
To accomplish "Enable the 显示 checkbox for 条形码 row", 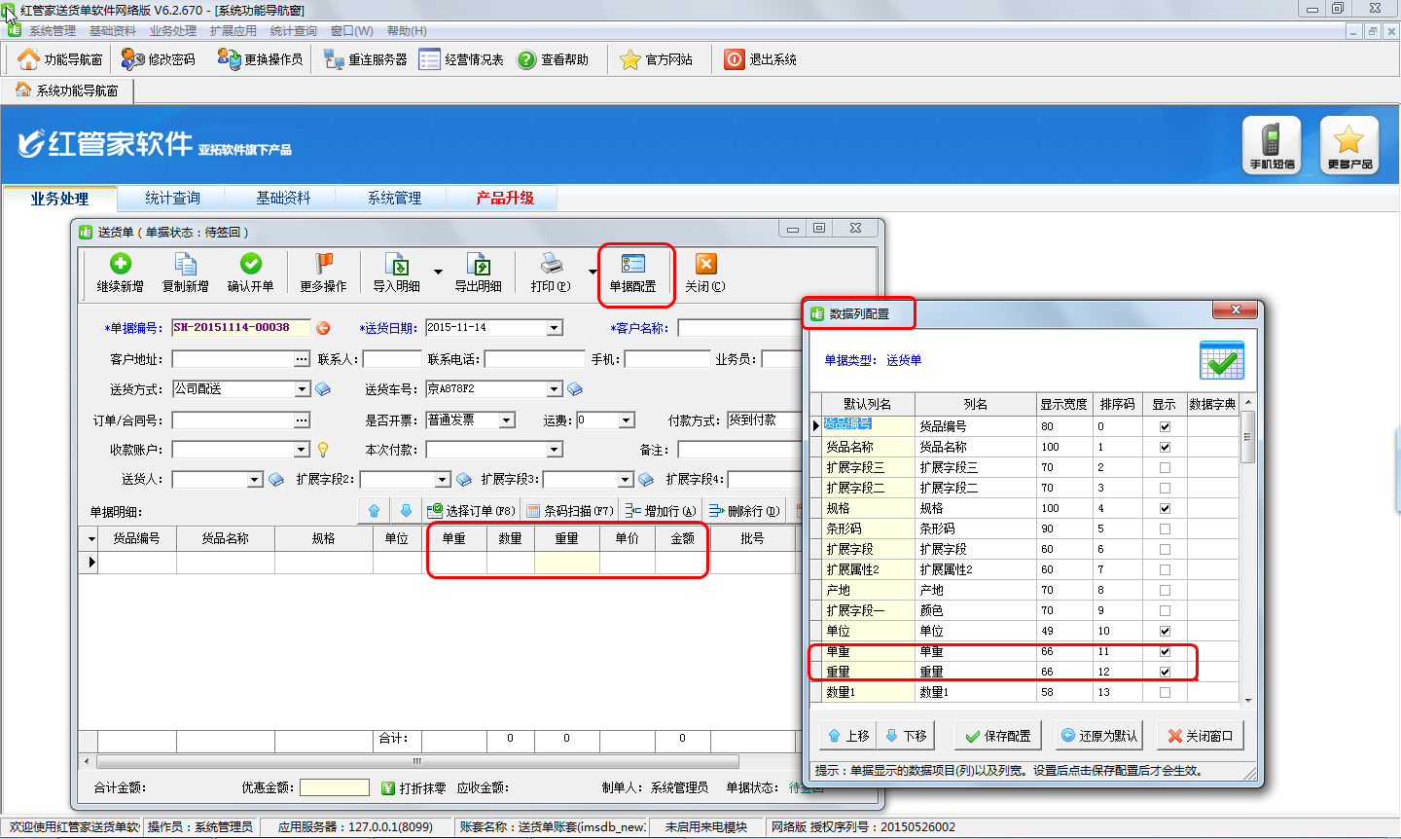I will pos(1165,529).
